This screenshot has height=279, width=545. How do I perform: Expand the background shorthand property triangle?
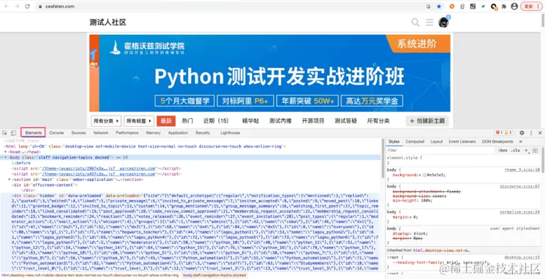click(x=420, y=176)
